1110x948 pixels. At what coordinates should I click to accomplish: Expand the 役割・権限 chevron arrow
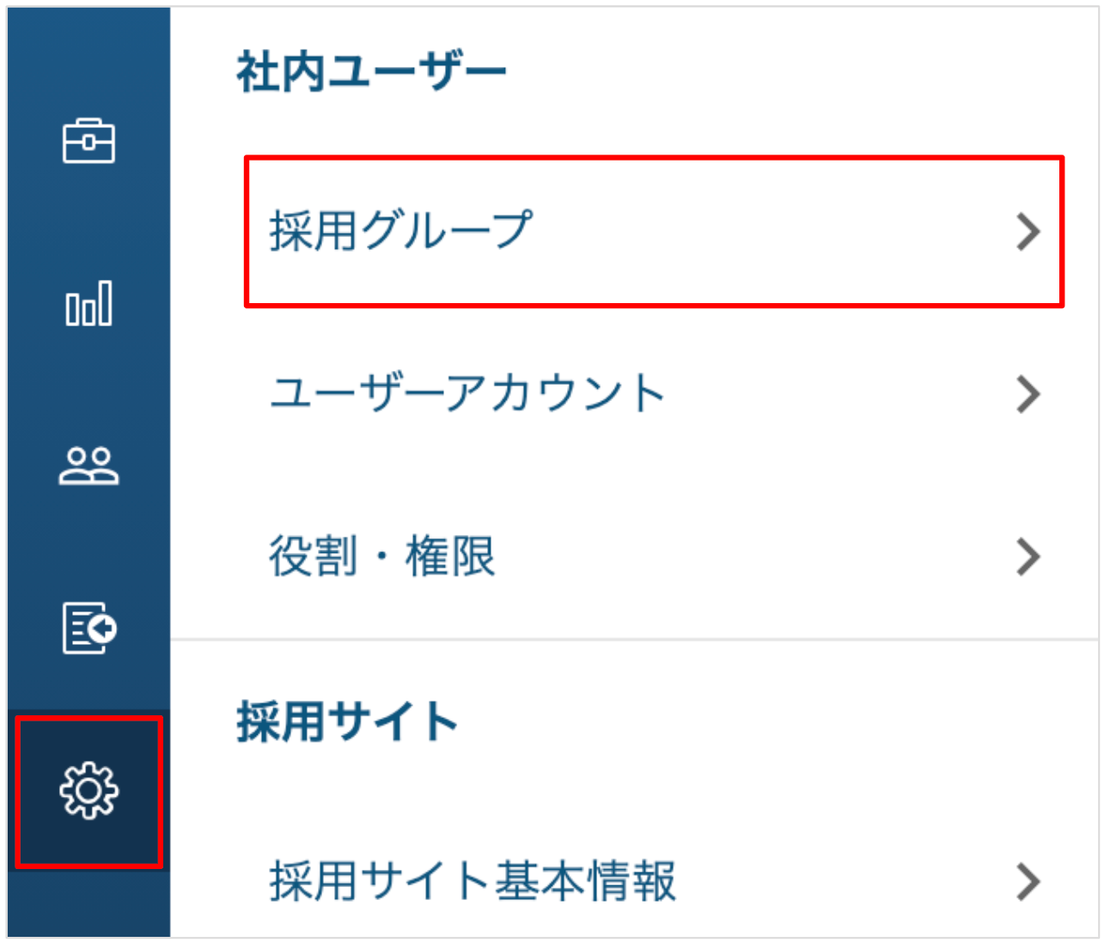tap(1028, 556)
